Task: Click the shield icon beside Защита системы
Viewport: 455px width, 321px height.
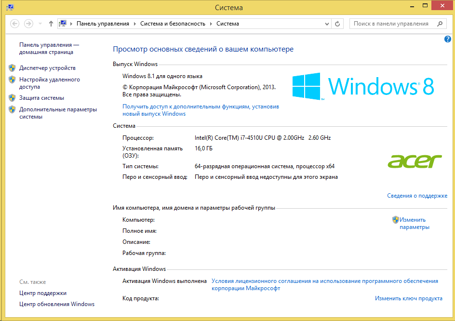Action: point(12,98)
